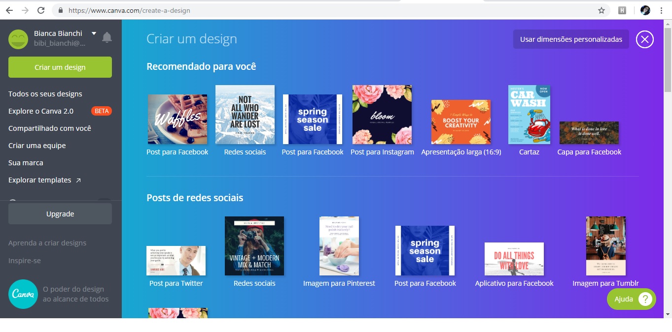
Task: Click the green Criar um design button
Action: click(60, 67)
